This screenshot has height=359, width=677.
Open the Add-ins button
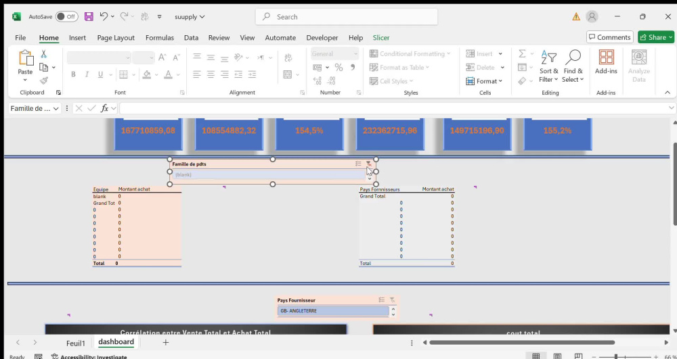(x=606, y=62)
